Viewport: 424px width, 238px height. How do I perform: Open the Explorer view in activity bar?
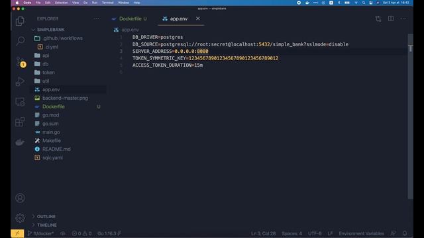(x=20, y=21)
